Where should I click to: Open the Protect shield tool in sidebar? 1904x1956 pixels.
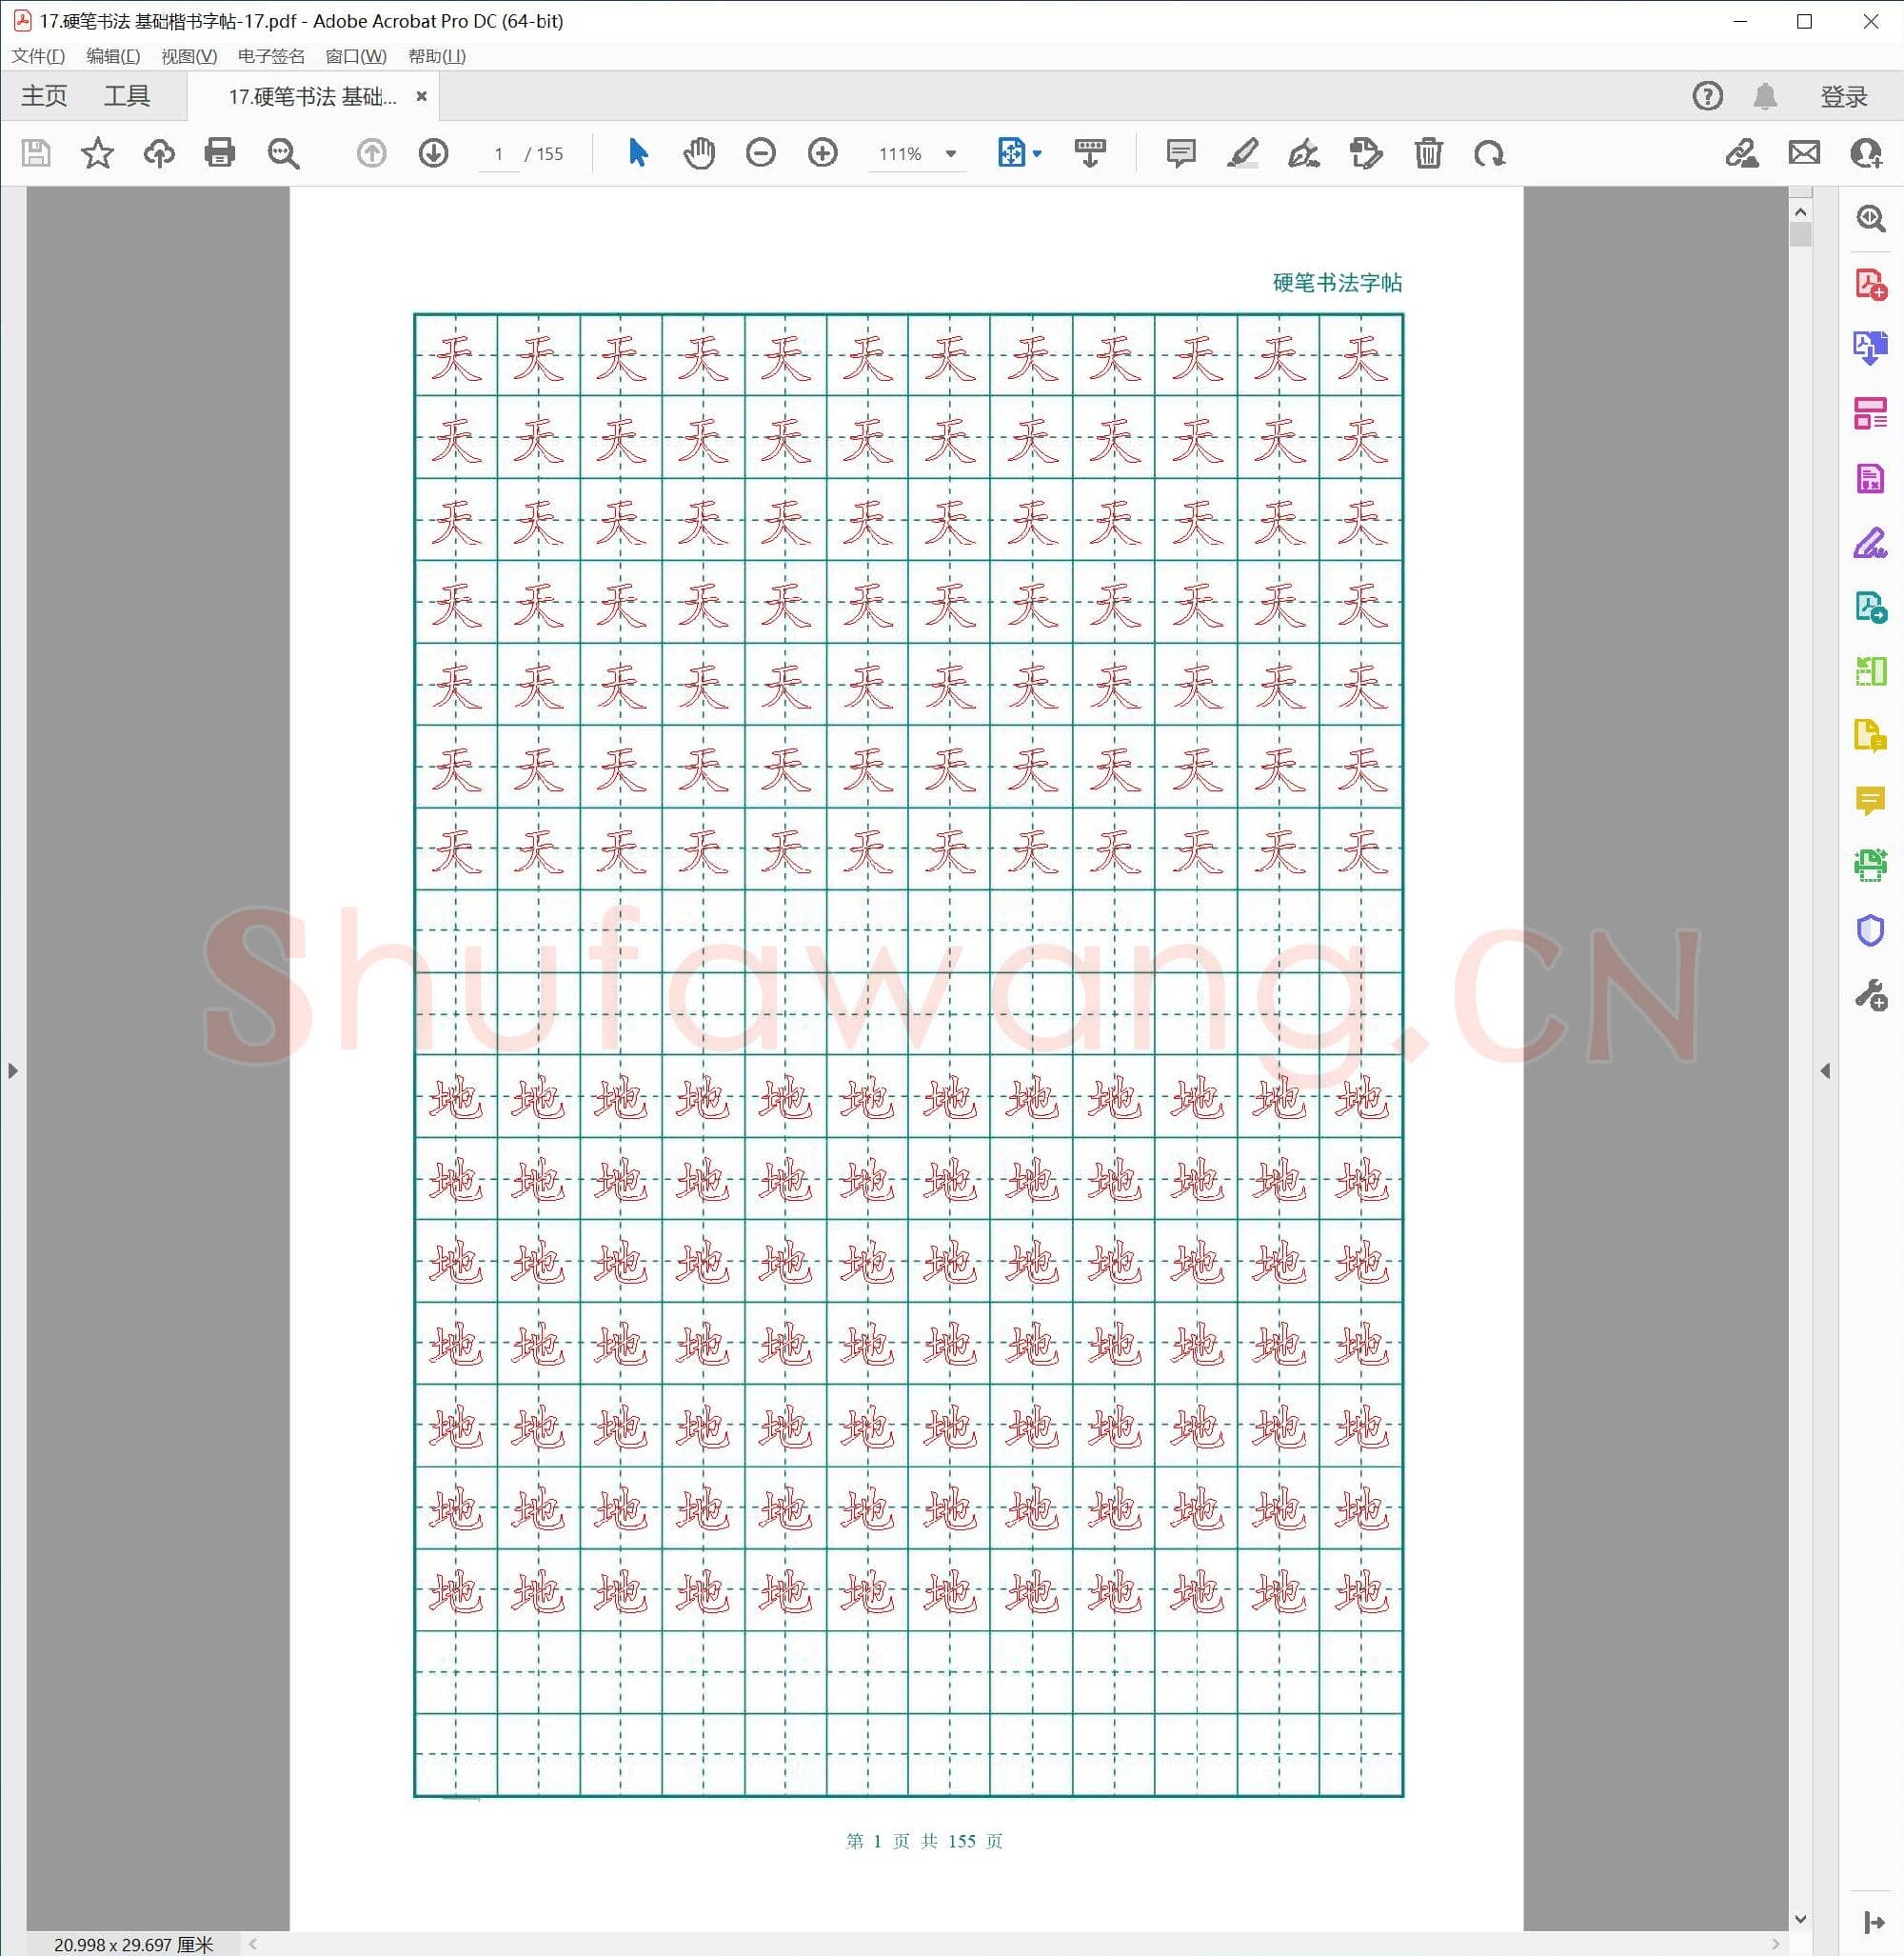click(x=1869, y=930)
